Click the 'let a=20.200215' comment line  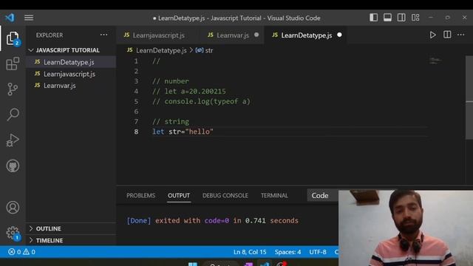(x=189, y=92)
